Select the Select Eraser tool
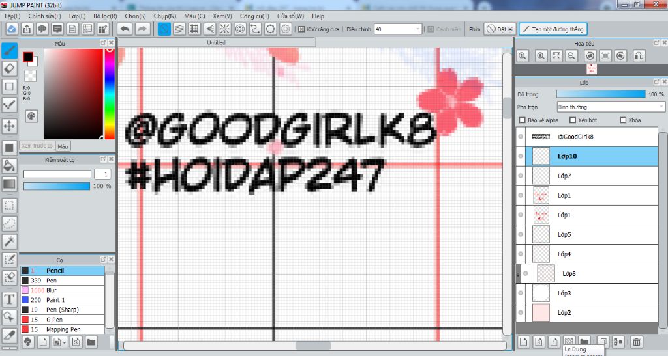Screen dimensions: 668x356 (x=9, y=277)
